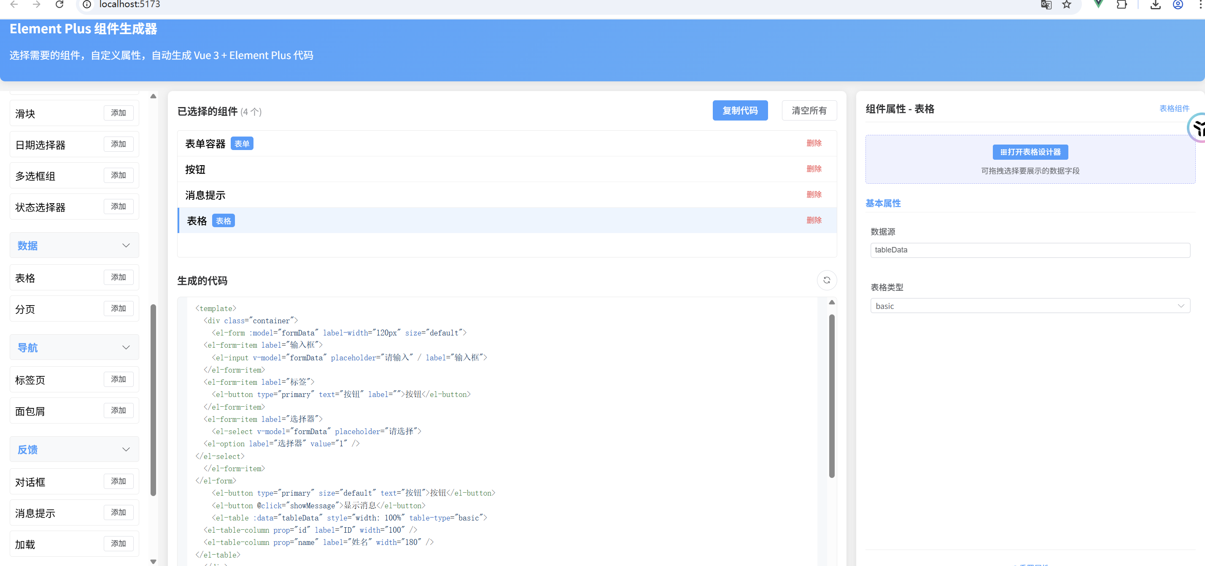Collapse the 数据 category
The height and width of the screenshot is (566, 1205).
coord(74,245)
